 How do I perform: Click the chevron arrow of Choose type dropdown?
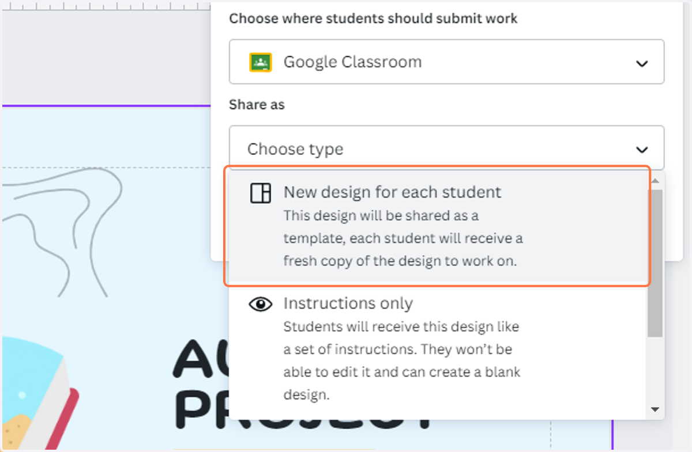[642, 150]
